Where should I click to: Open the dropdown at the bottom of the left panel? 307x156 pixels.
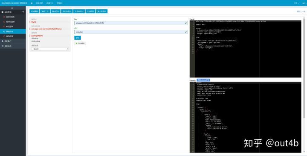coord(50,49)
